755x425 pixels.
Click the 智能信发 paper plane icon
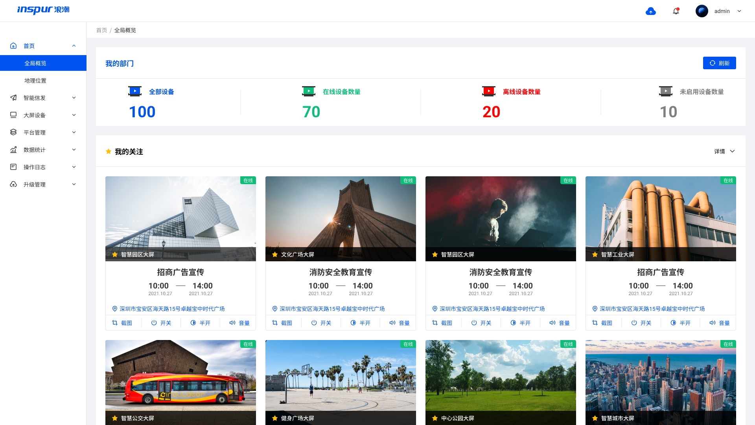point(13,98)
